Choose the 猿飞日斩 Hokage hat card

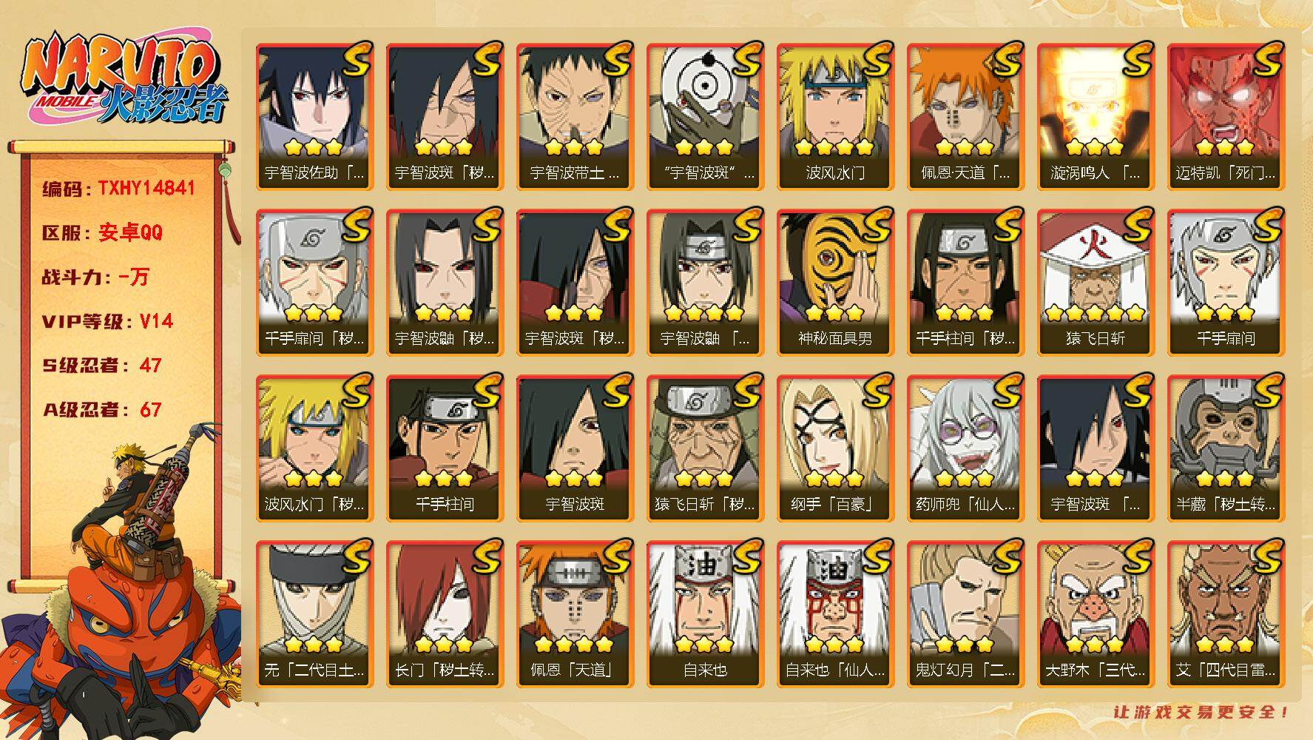[1095, 282]
